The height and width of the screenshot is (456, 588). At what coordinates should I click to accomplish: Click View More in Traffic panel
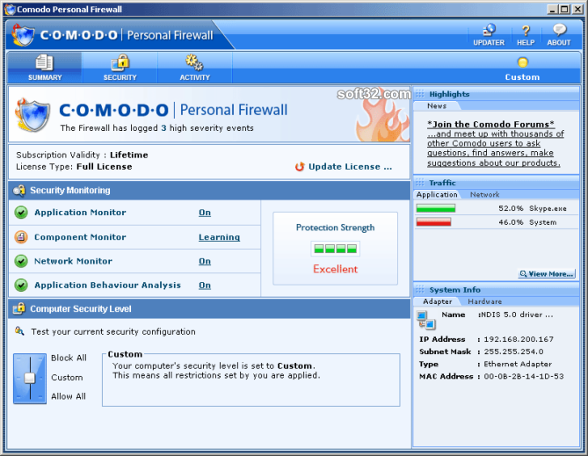click(547, 274)
